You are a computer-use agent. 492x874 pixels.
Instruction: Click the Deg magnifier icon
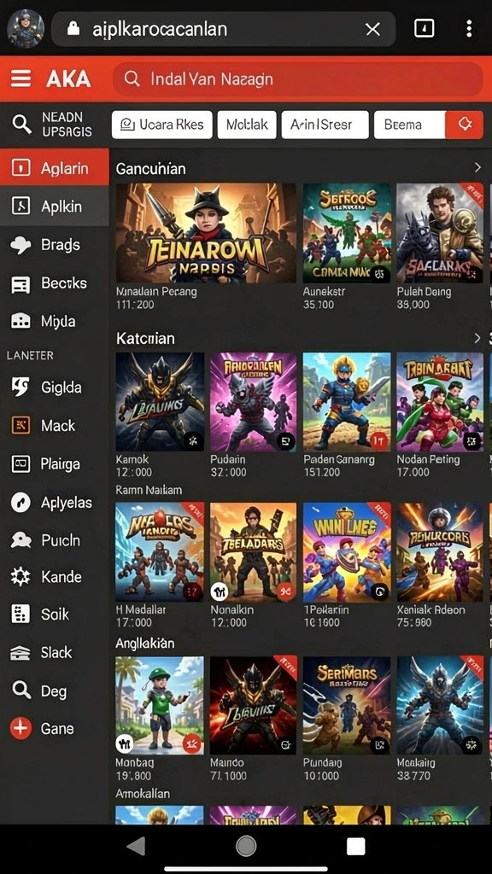tap(21, 690)
